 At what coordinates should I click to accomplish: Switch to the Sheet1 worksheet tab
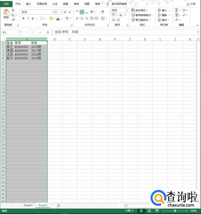(x=28, y=205)
